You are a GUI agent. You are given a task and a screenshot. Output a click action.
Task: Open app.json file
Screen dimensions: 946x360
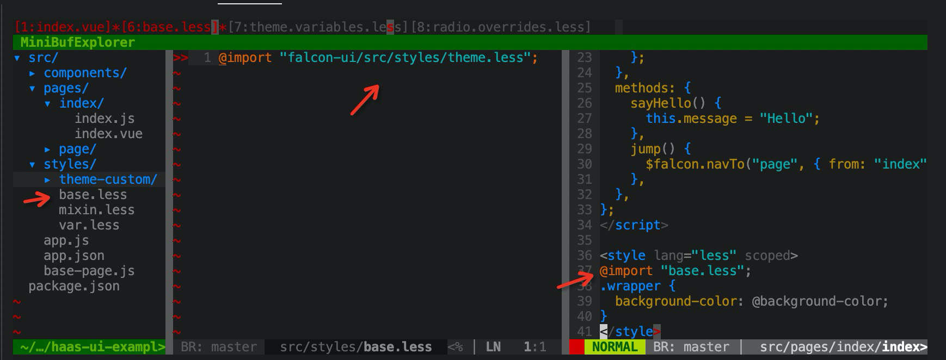(73, 256)
